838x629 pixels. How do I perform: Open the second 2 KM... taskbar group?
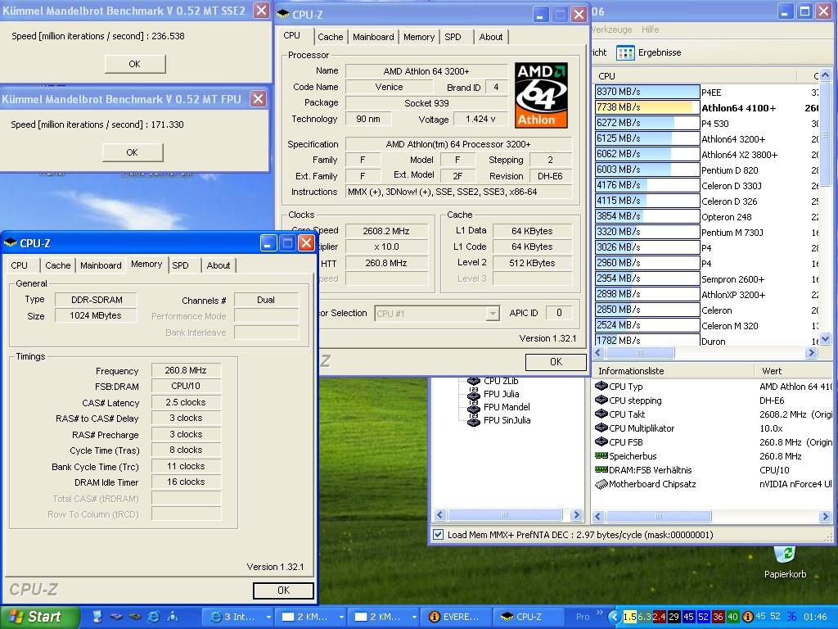385,617
